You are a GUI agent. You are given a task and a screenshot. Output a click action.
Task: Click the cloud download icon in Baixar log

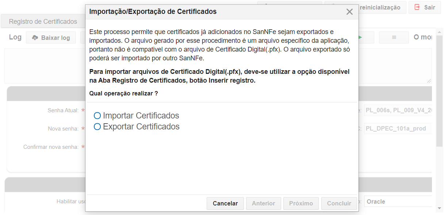pyautogui.click(x=35, y=38)
